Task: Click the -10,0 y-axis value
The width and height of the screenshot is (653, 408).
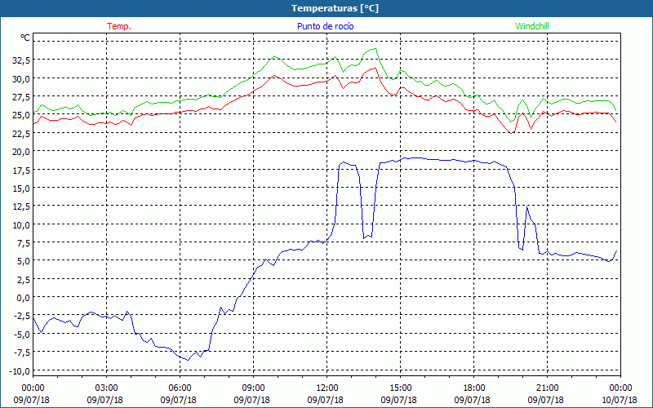Action: click(x=20, y=371)
